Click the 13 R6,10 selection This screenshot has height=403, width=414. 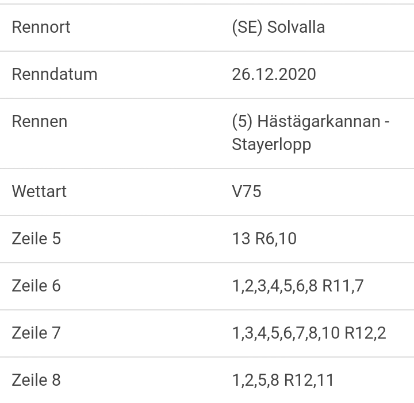pos(264,239)
